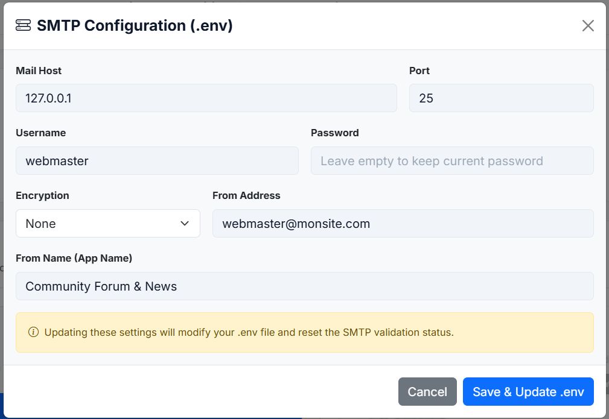Select the Mail Host field containing 127.0.0.1
The width and height of the screenshot is (609, 419).
click(206, 98)
